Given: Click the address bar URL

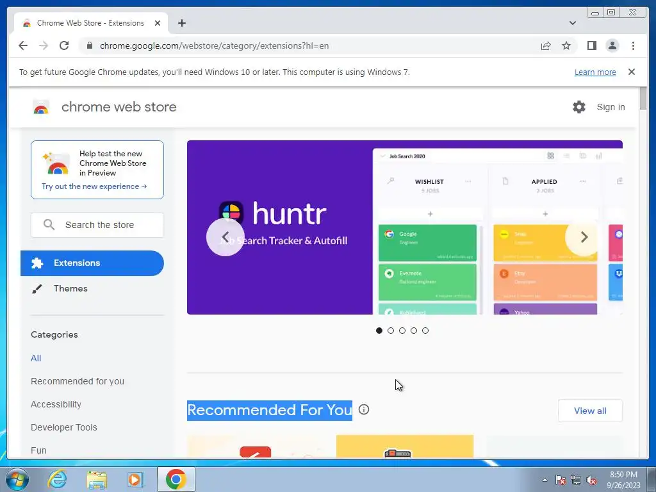Looking at the screenshot, I should (214, 45).
